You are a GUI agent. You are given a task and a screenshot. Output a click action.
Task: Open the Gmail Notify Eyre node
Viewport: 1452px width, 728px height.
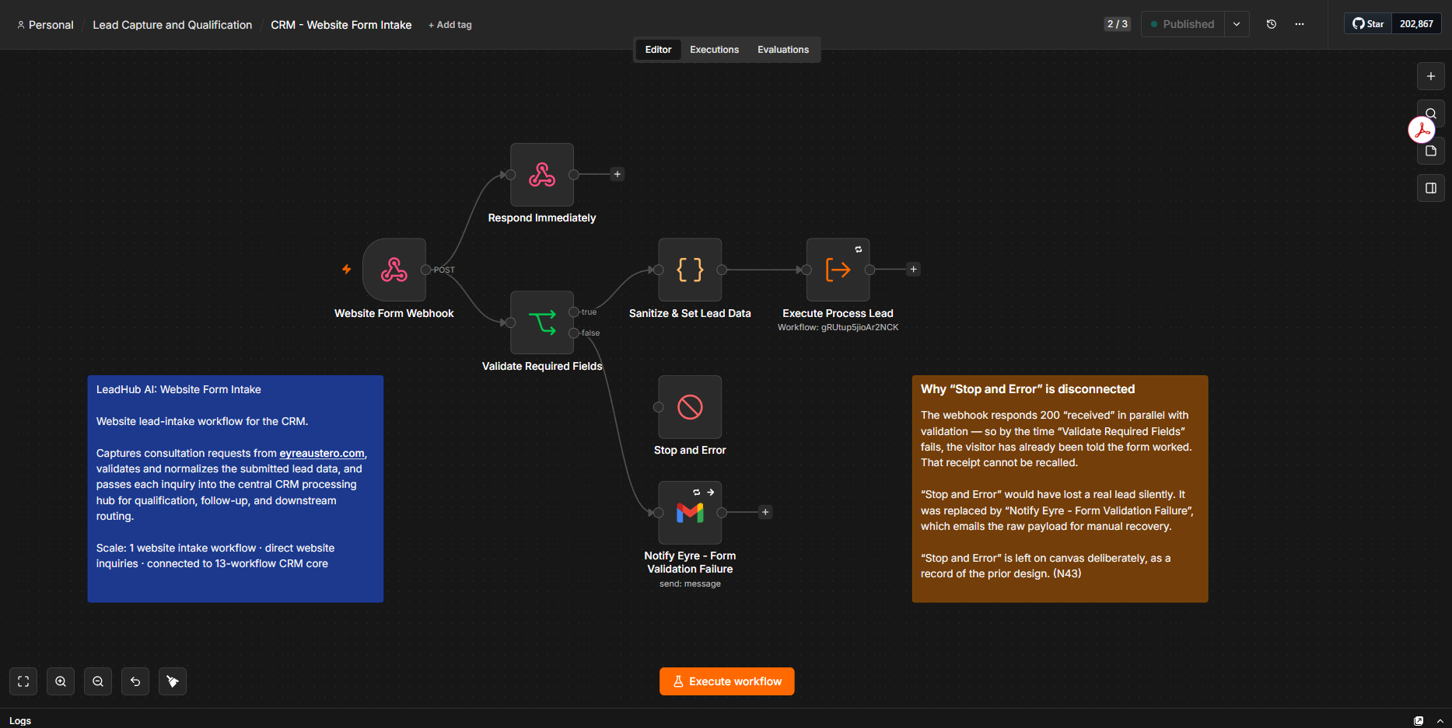tap(690, 513)
